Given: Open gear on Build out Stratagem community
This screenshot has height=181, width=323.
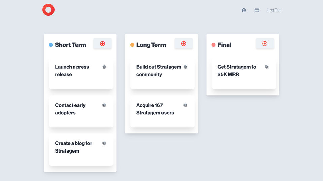Looking at the screenshot, I should pos(185,67).
